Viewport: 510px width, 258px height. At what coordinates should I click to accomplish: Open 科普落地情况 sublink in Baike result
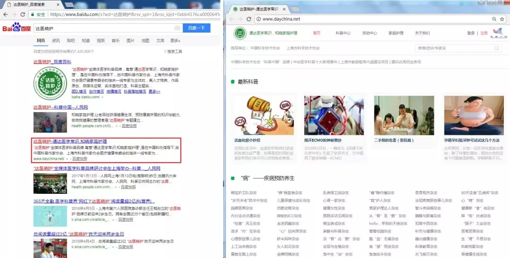pos(135,92)
